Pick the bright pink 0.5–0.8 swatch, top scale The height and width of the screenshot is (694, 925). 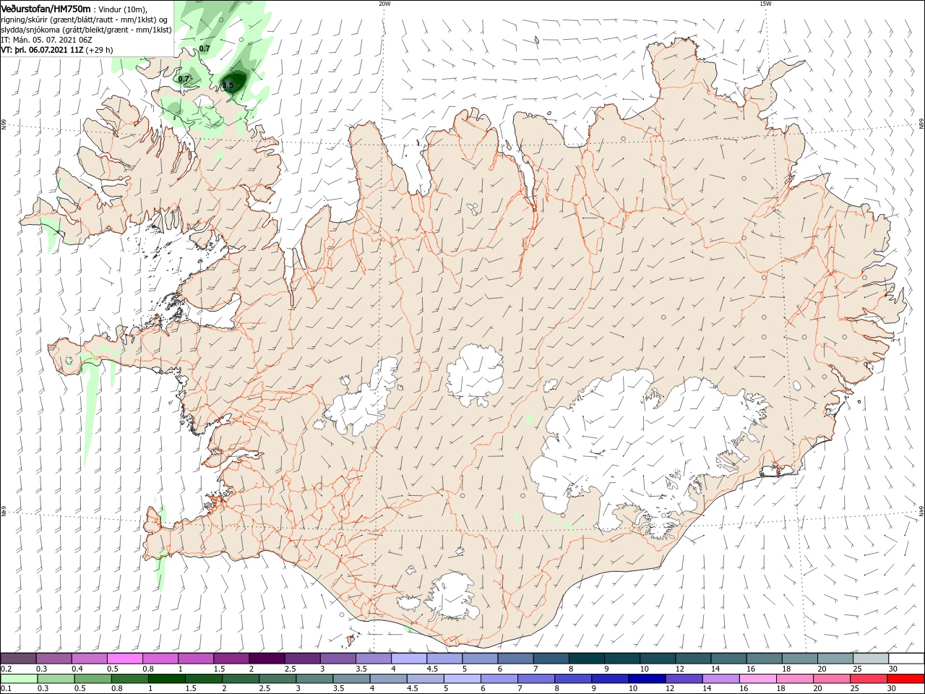(125, 659)
